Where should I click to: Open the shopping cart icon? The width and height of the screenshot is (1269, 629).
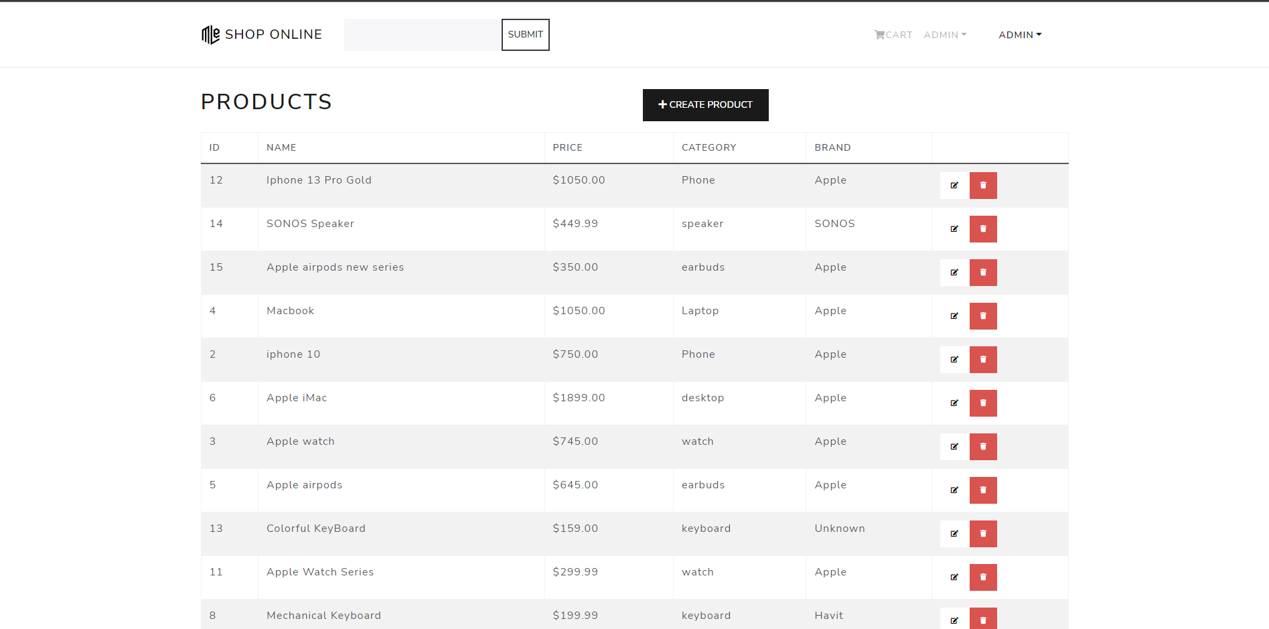click(879, 34)
